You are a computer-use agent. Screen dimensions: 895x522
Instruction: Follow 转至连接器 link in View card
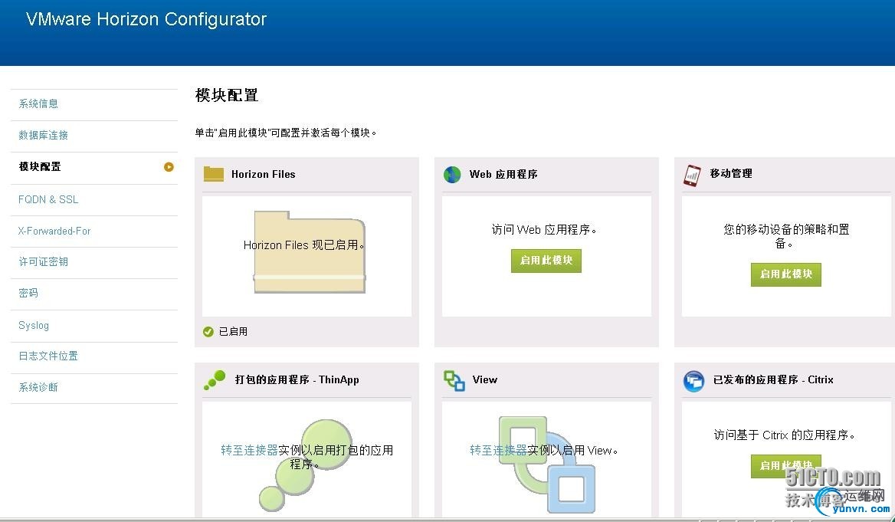click(498, 450)
